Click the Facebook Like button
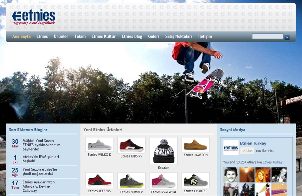The height and width of the screenshot is (196, 302). point(247,151)
